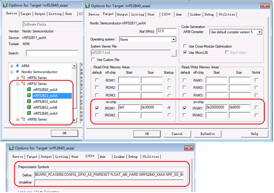Click the Nordic Semiconductor vendor diamond icon

pyautogui.click(x=17, y=71)
